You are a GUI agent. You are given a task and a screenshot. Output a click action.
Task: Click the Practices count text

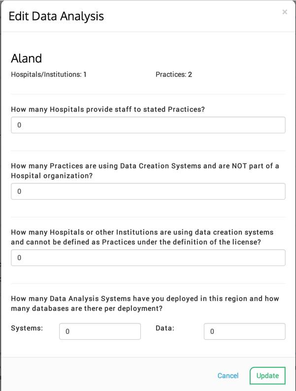174,75
